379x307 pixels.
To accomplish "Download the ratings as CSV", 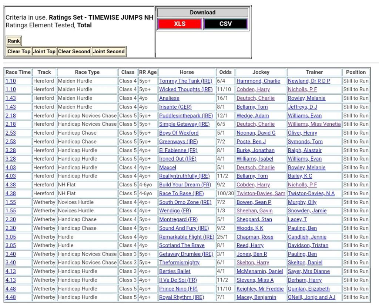I will coord(225,24).
